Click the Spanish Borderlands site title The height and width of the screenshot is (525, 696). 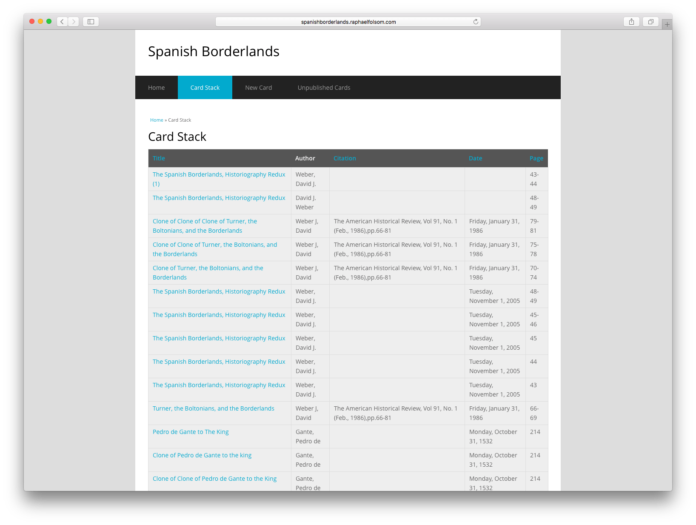coord(214,51)
